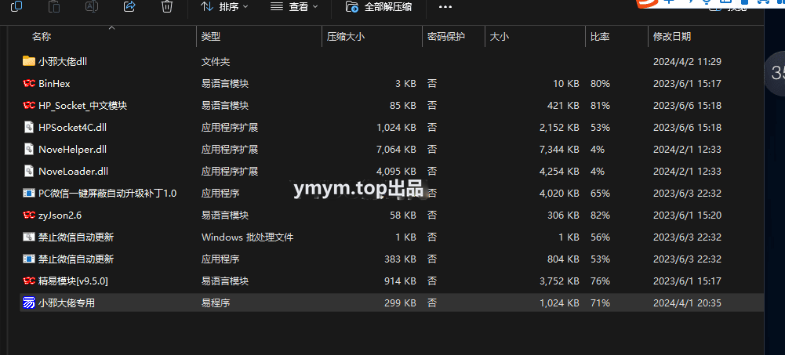
Task: Click the 7,064 KB compressed size cell
Action: tap(396, 150)
